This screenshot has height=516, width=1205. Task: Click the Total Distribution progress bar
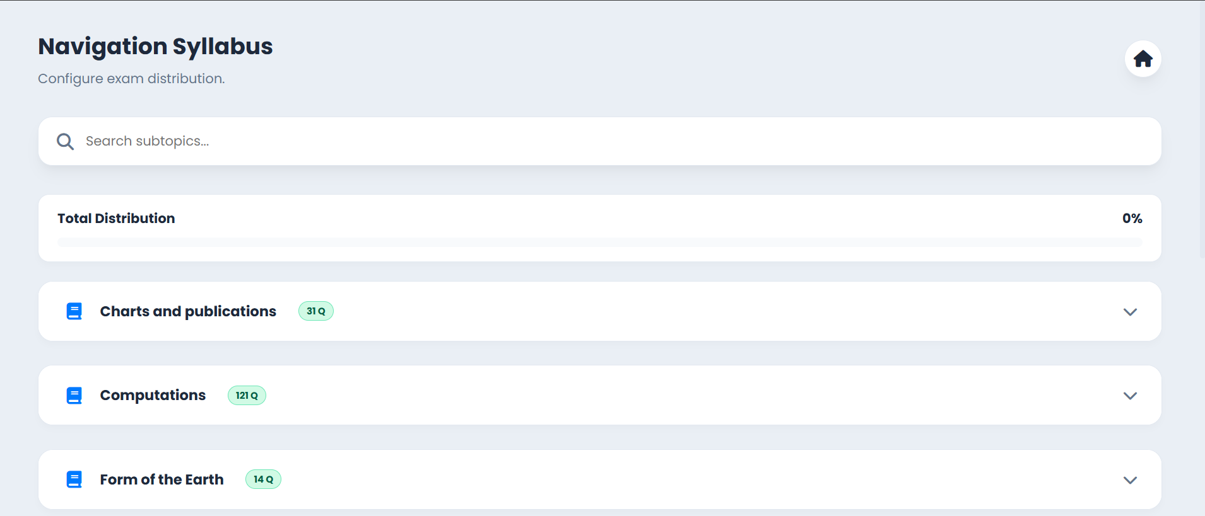click(x=599, y=242)
